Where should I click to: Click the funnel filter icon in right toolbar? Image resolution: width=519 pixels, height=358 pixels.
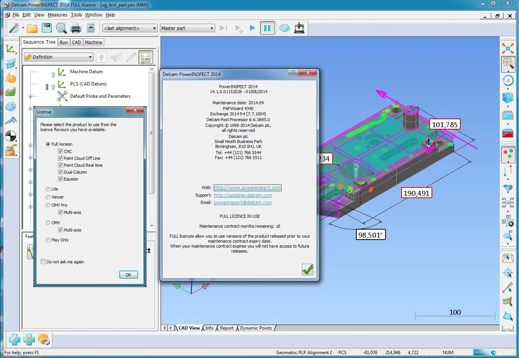click(508, 189)
